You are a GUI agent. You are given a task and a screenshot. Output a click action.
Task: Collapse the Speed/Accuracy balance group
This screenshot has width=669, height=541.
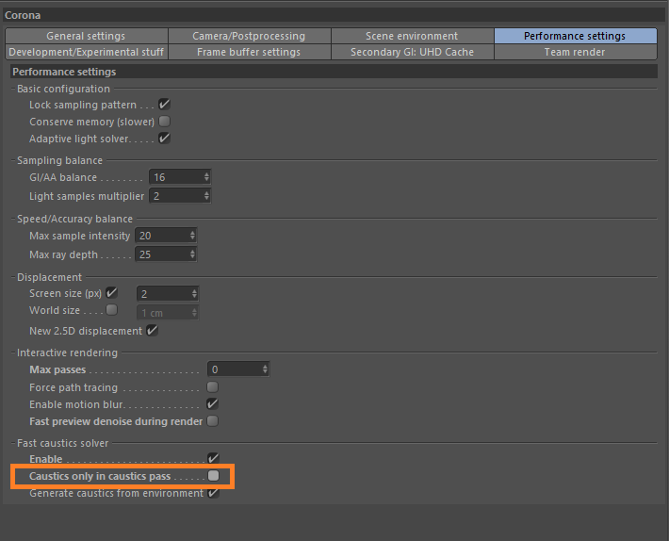(13, 219)
